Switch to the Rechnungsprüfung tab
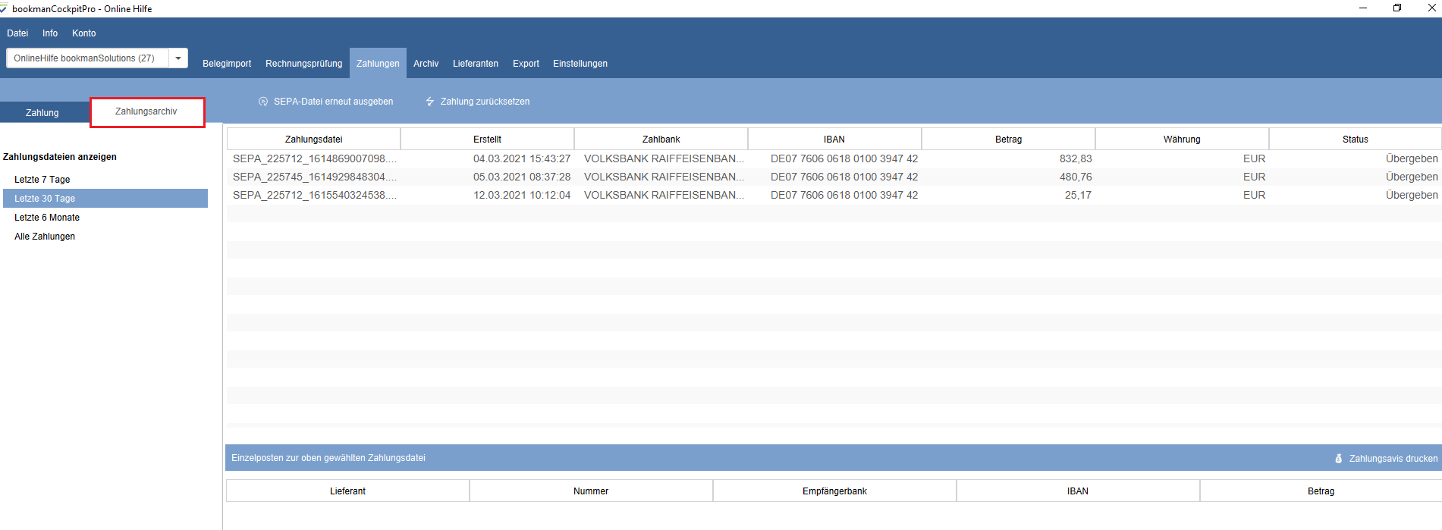This screenshot has width=1442, height=530. click(304, 64)
